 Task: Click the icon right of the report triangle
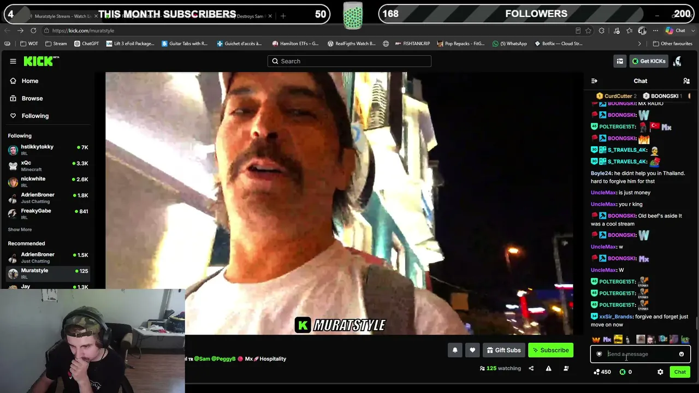566,368
